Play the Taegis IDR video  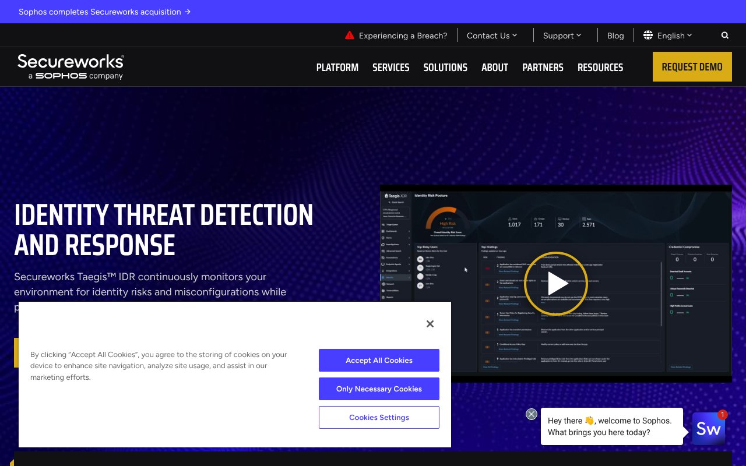tap(556, 284)
